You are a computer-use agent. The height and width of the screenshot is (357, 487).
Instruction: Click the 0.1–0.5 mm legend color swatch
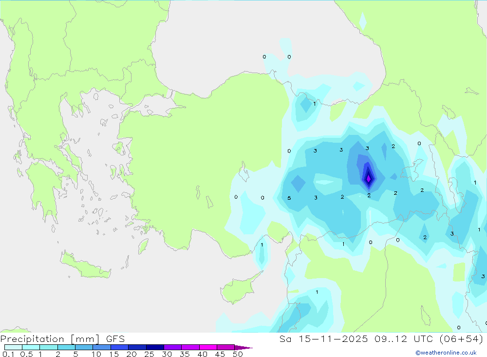13,347
